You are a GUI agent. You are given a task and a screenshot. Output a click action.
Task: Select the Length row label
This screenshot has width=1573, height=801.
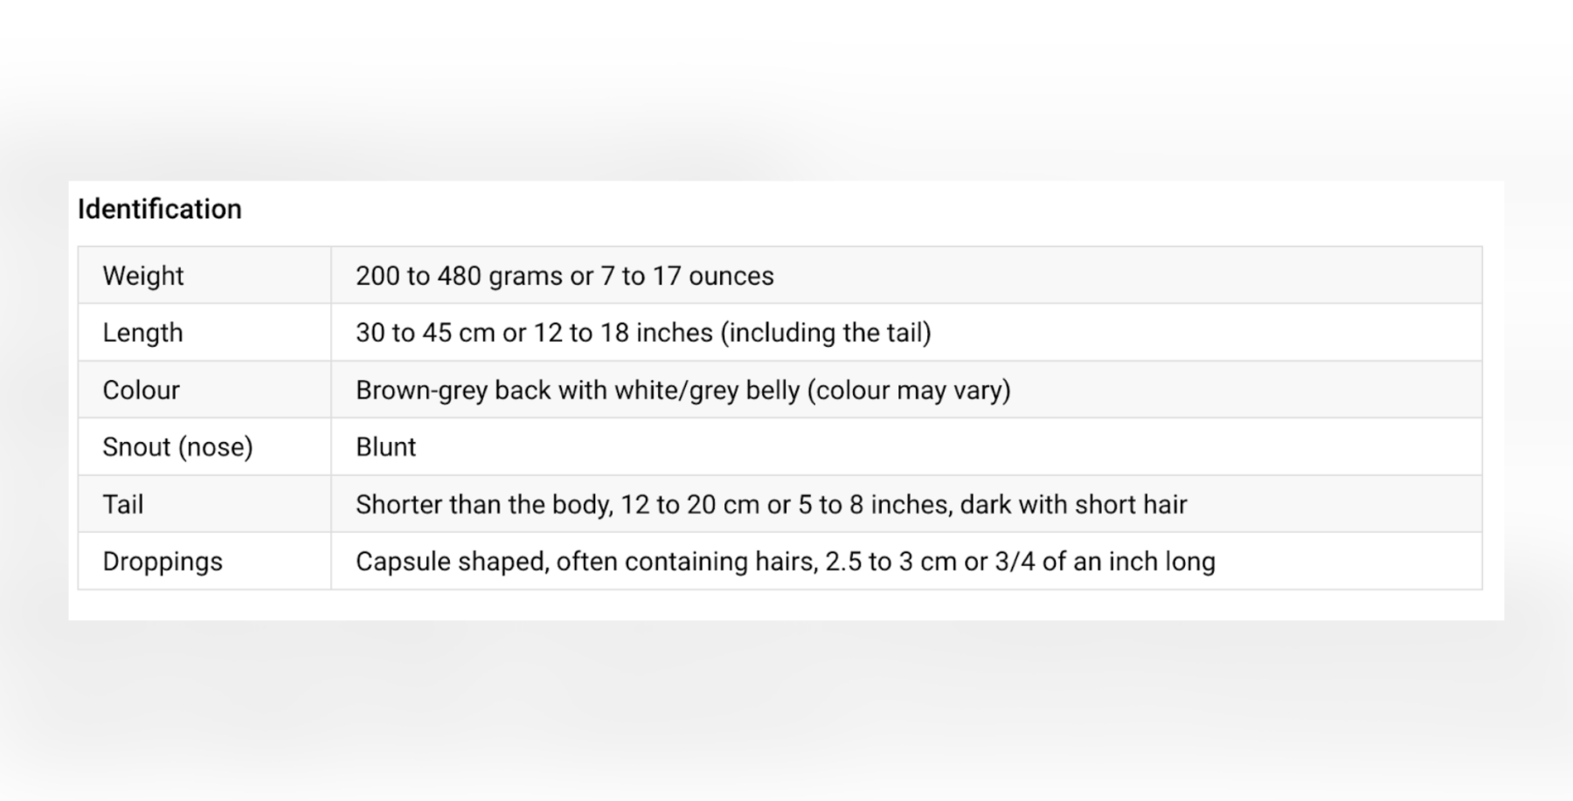pos(143,333)
